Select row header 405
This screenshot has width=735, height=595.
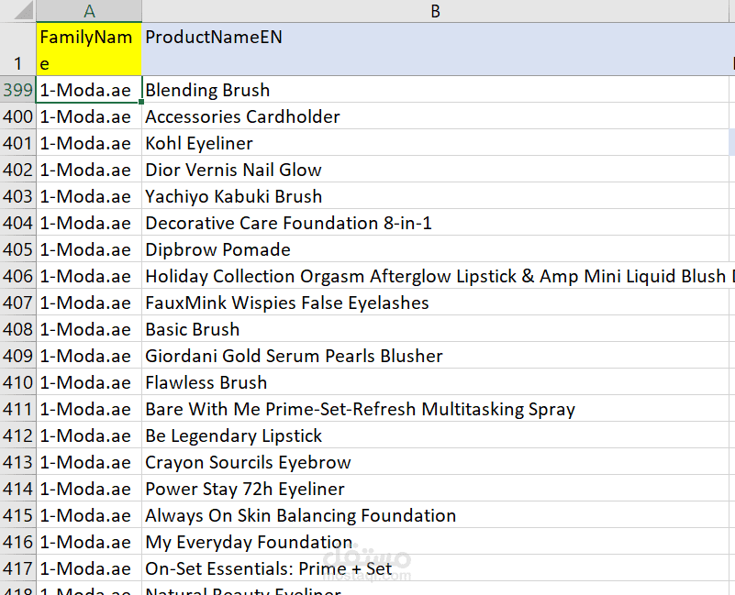(x=17, y=249)
